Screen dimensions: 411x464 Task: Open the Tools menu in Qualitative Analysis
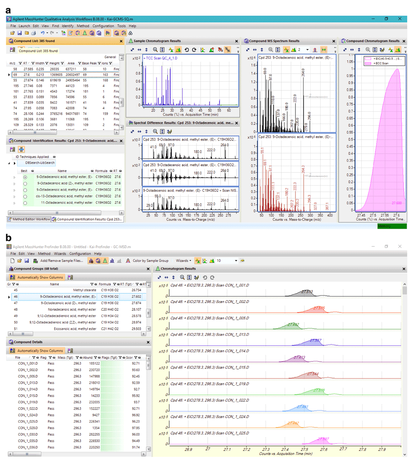point(121,26)
